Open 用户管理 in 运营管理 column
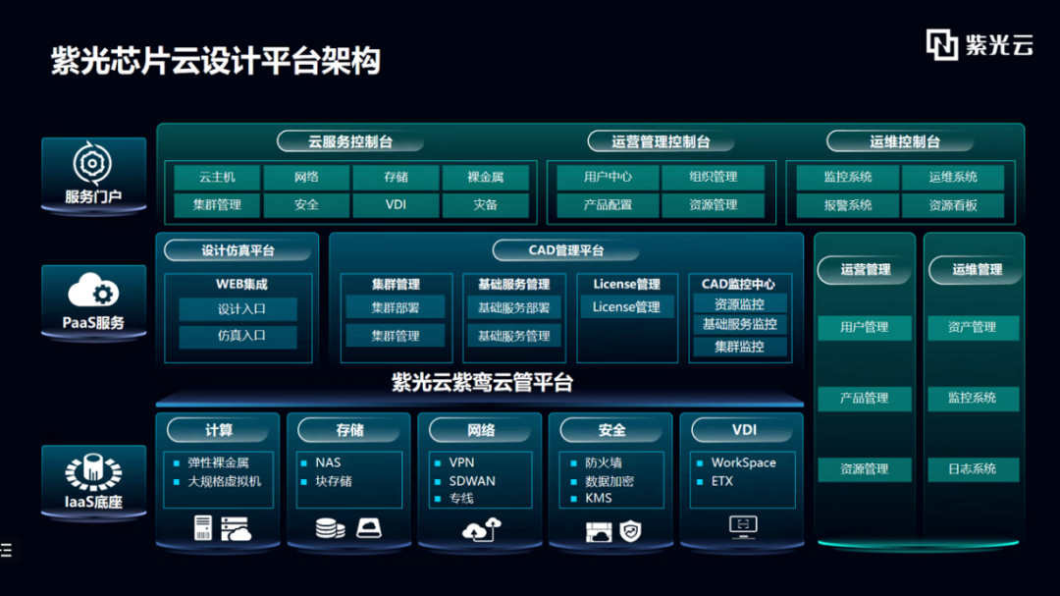 864,327
